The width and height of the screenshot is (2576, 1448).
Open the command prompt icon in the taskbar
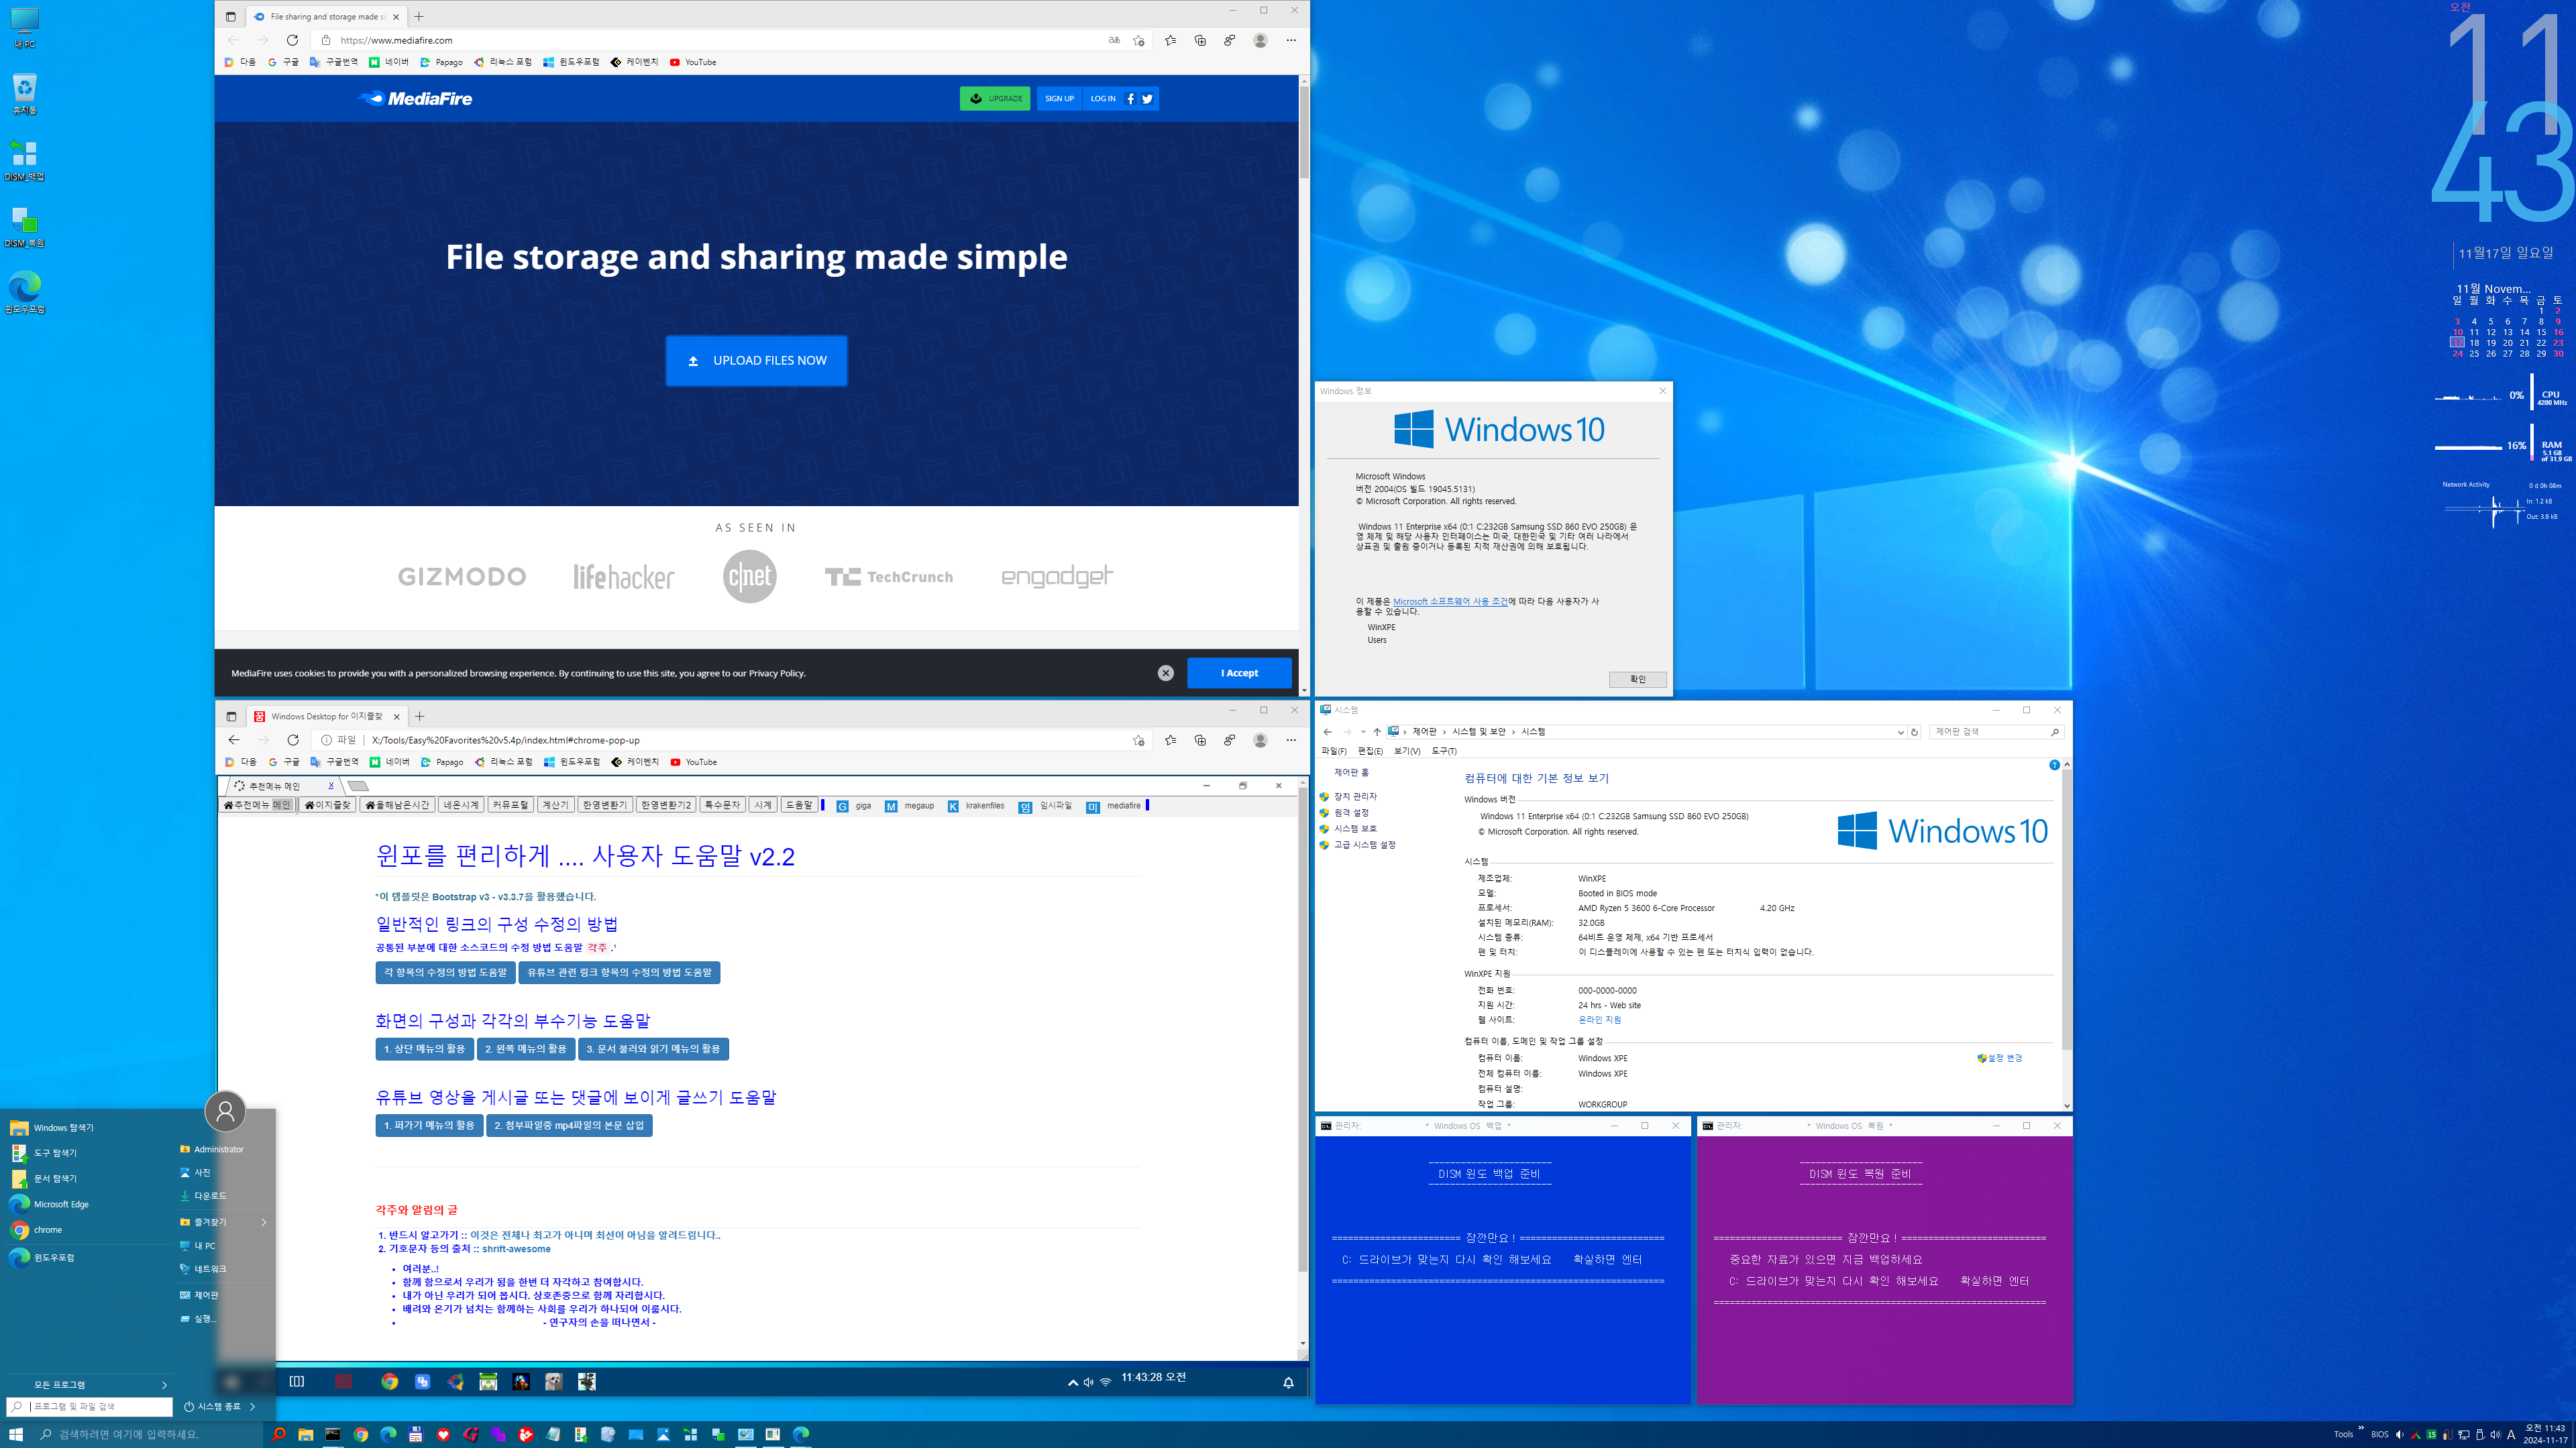333,1434
